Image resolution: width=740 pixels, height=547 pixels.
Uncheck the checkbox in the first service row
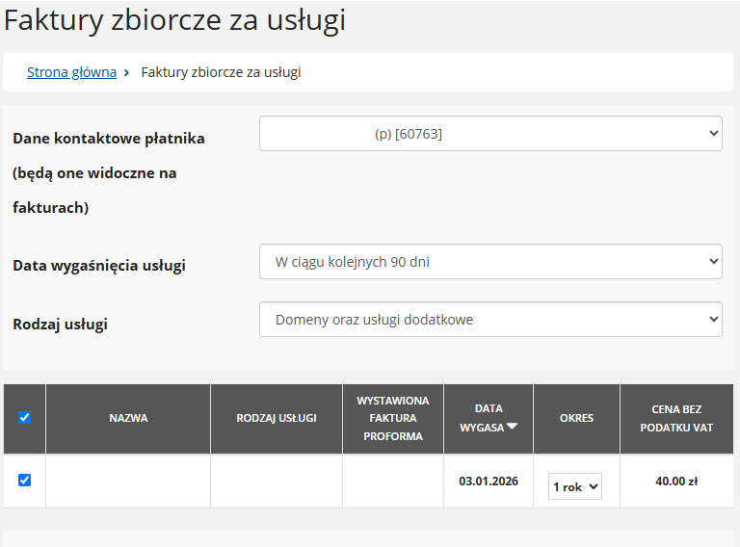pyautogui.click(x=25, y=480)
